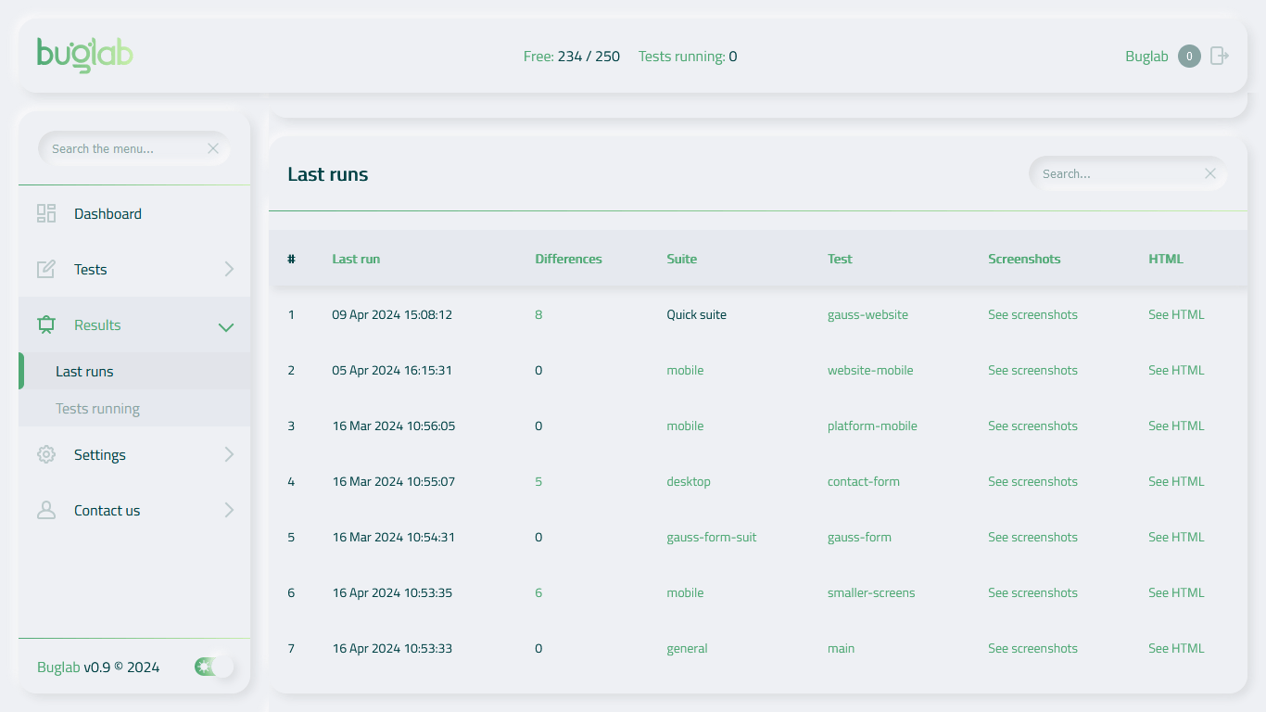The height and width of the screenshot is (712, 1266).
Task: Click the Screenshots column header
Action: click(1024, 259)
